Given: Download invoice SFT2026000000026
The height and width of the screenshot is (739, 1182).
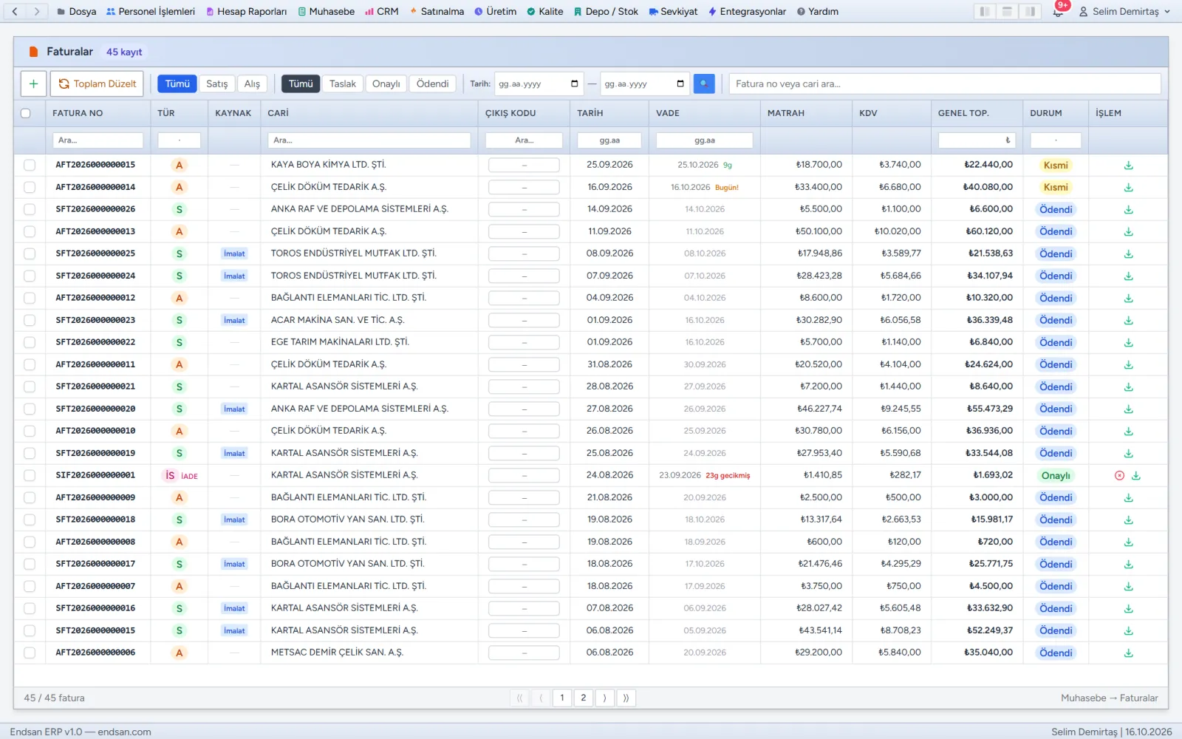Looking at the screenshot, I should tap(1128, 210).
